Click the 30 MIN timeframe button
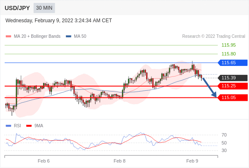The width and height of the screenshot is (249, 168). click(x=44, y=8)
